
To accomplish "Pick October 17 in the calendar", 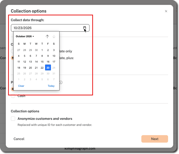I will pyautogui.click(x=54, y=62).
